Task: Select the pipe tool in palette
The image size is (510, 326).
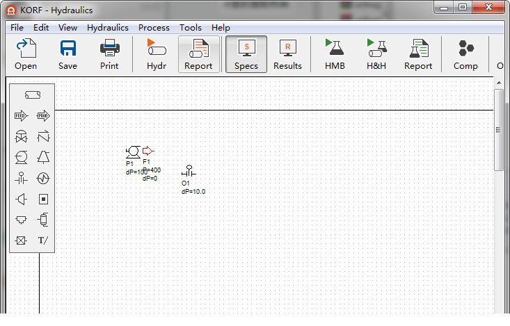Action: point(32,95)
